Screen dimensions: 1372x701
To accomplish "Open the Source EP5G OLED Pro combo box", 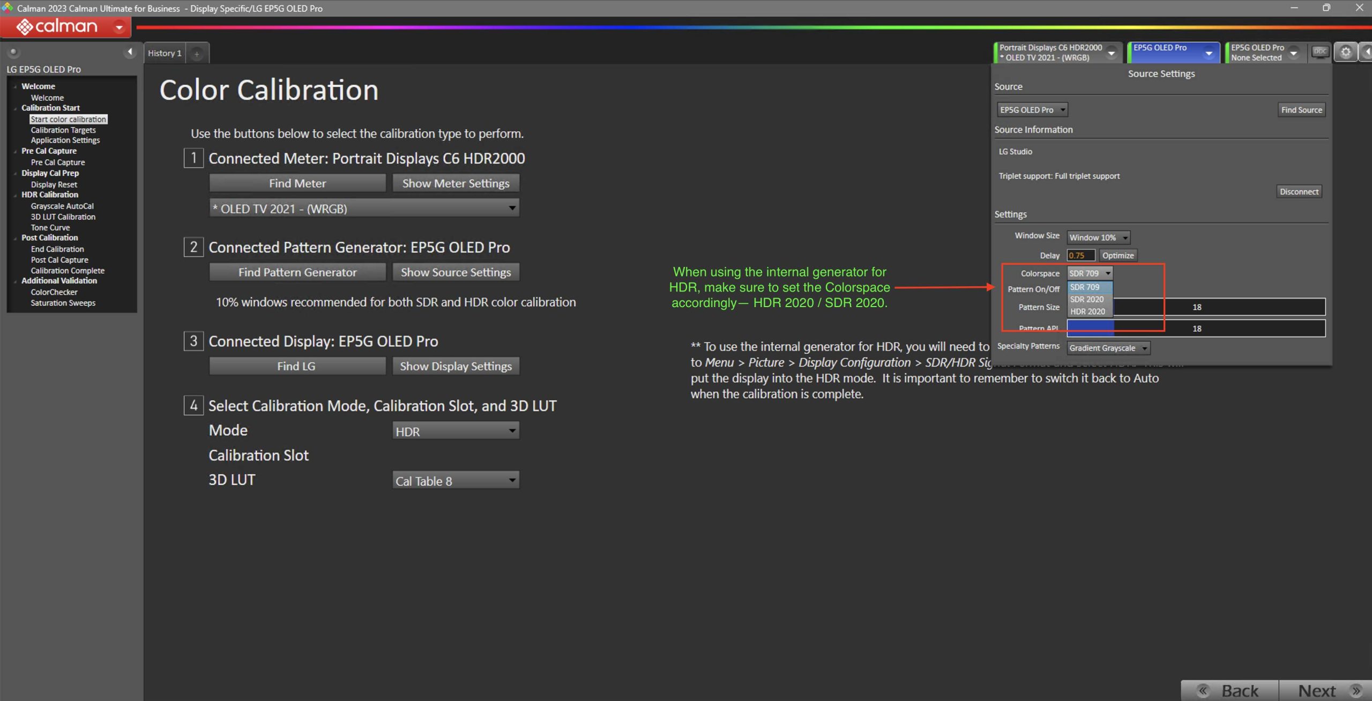I will point(1032,110).
